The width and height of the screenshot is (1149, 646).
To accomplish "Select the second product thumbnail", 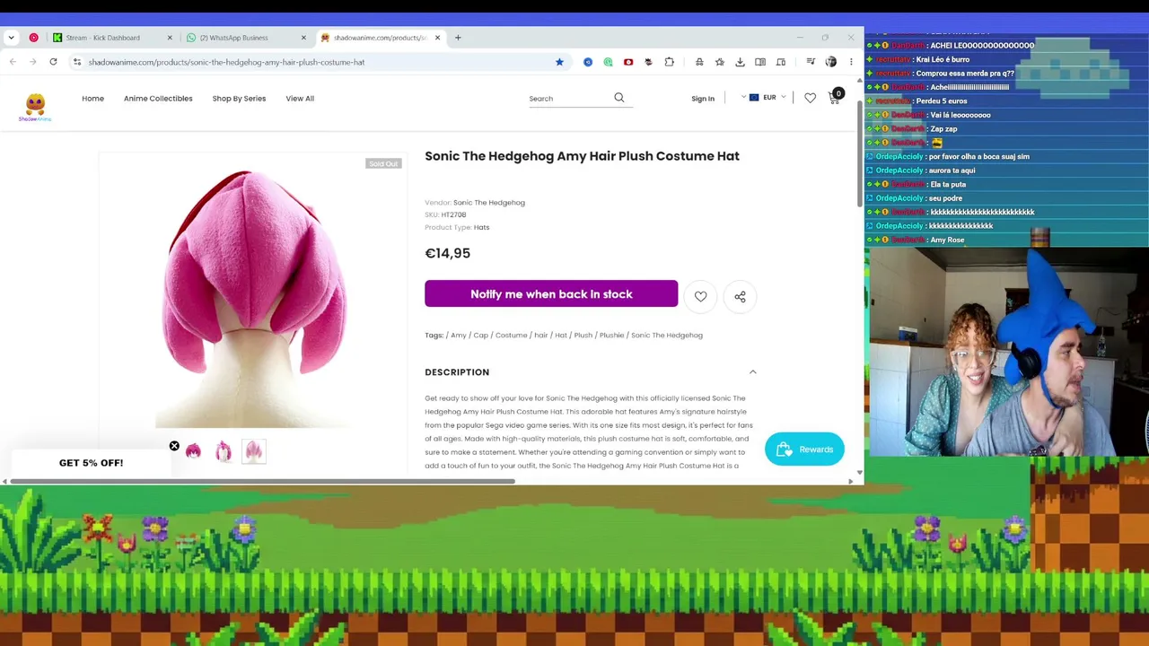I will pyautogui.click(x=224, y=451).
